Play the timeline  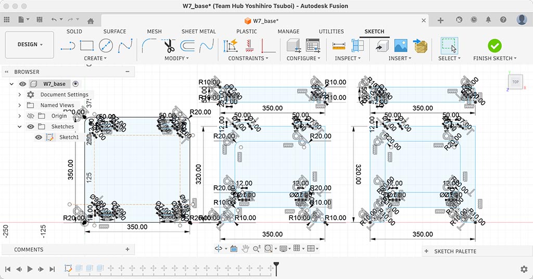(30, 269)
